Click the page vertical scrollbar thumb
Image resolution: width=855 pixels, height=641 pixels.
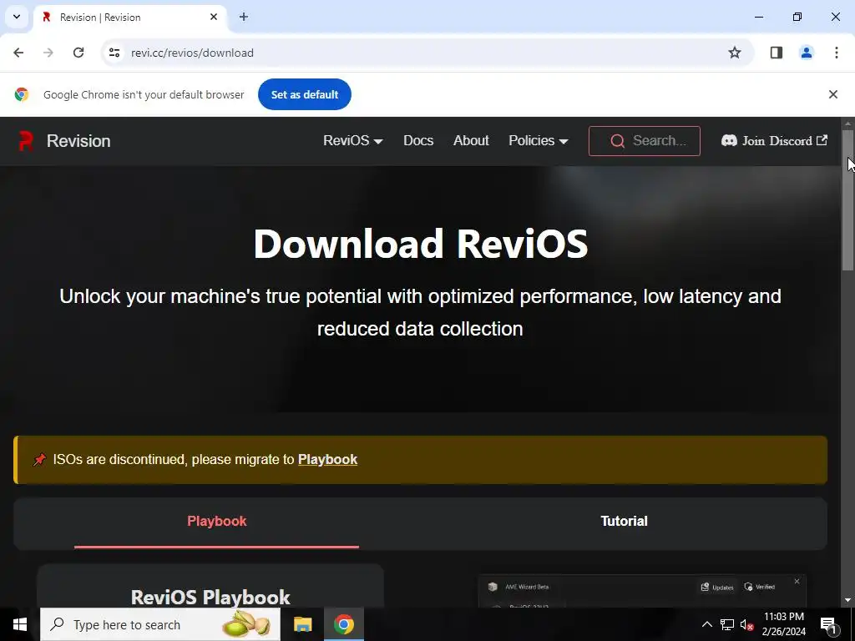(x=847, y=199)
